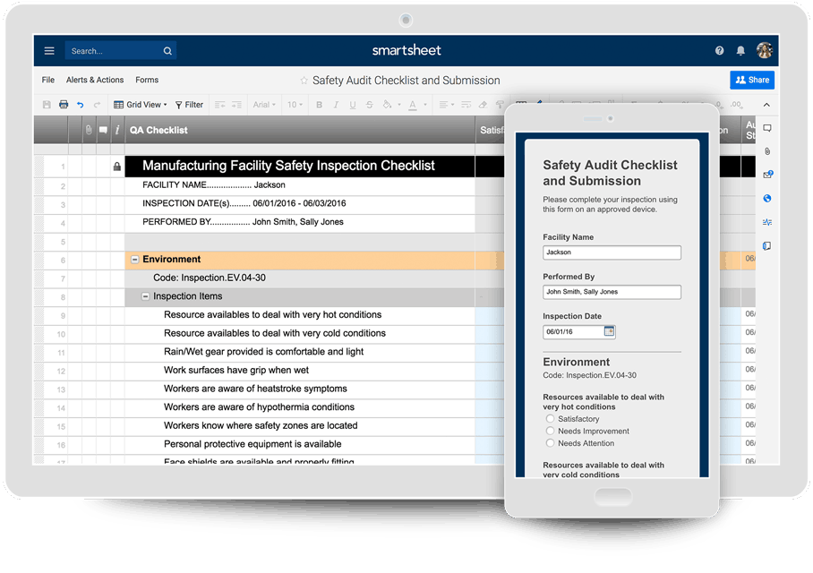Open the File menu

coord(47,80)
